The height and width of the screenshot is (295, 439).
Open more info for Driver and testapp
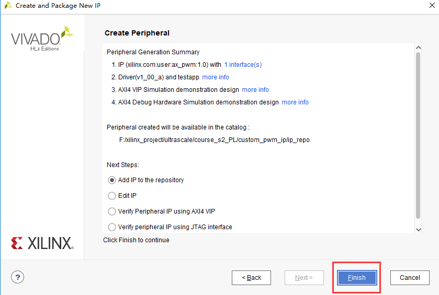point(216,77)
